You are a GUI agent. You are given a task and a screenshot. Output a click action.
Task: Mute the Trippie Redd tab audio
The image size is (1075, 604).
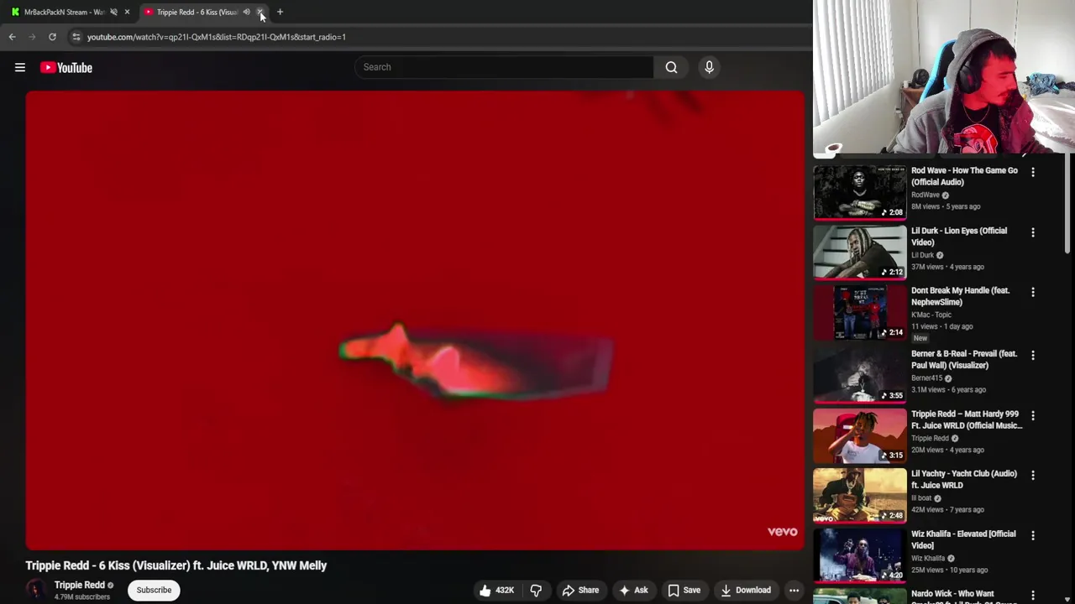(x=246, y=12)
